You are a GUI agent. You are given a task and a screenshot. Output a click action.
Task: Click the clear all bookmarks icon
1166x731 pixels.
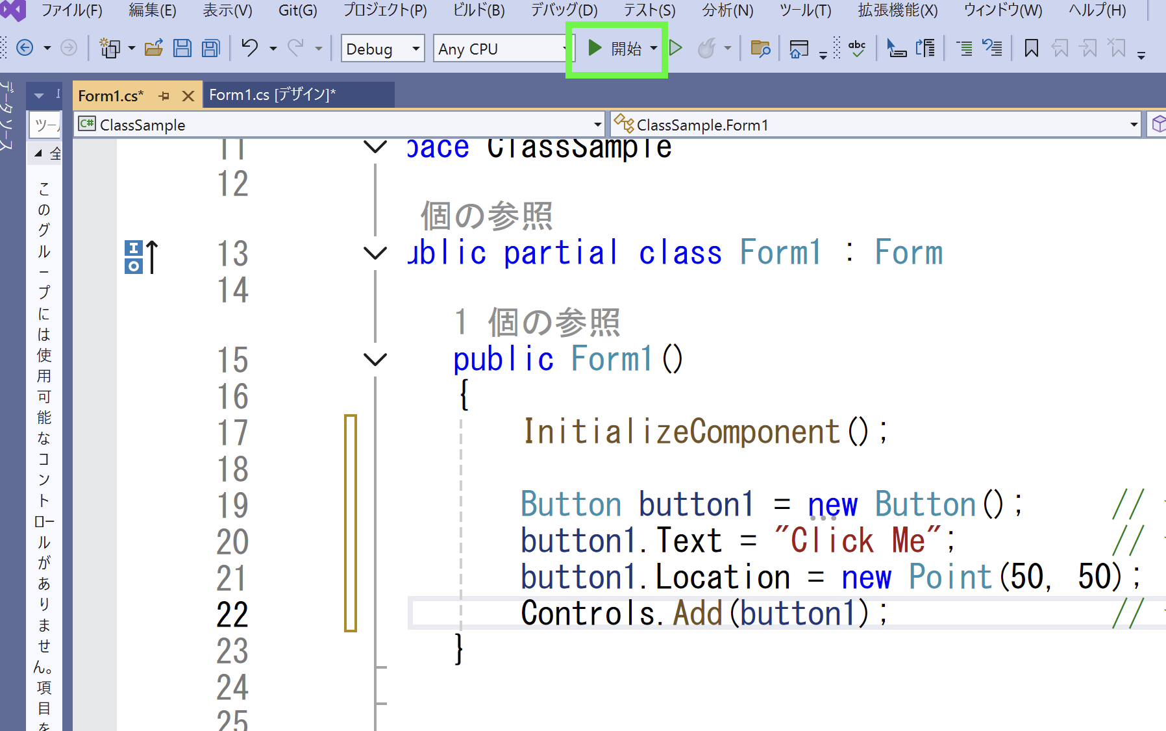[1117, 48]
